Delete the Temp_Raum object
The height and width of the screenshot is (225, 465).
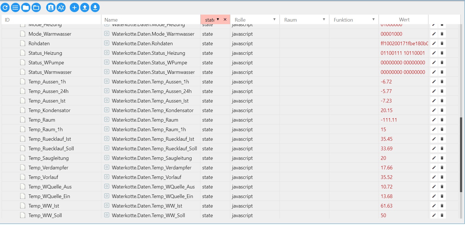tap(442, 120)
